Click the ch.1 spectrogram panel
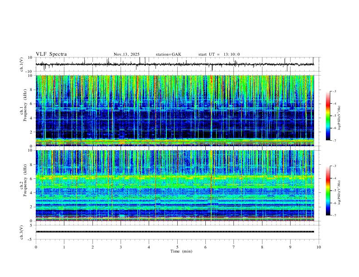 point(175,110)
